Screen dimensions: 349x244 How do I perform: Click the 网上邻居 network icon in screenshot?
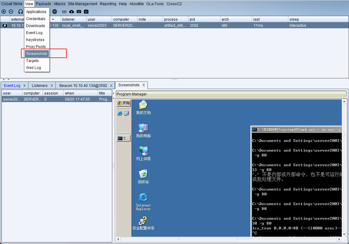pos(143,151)
